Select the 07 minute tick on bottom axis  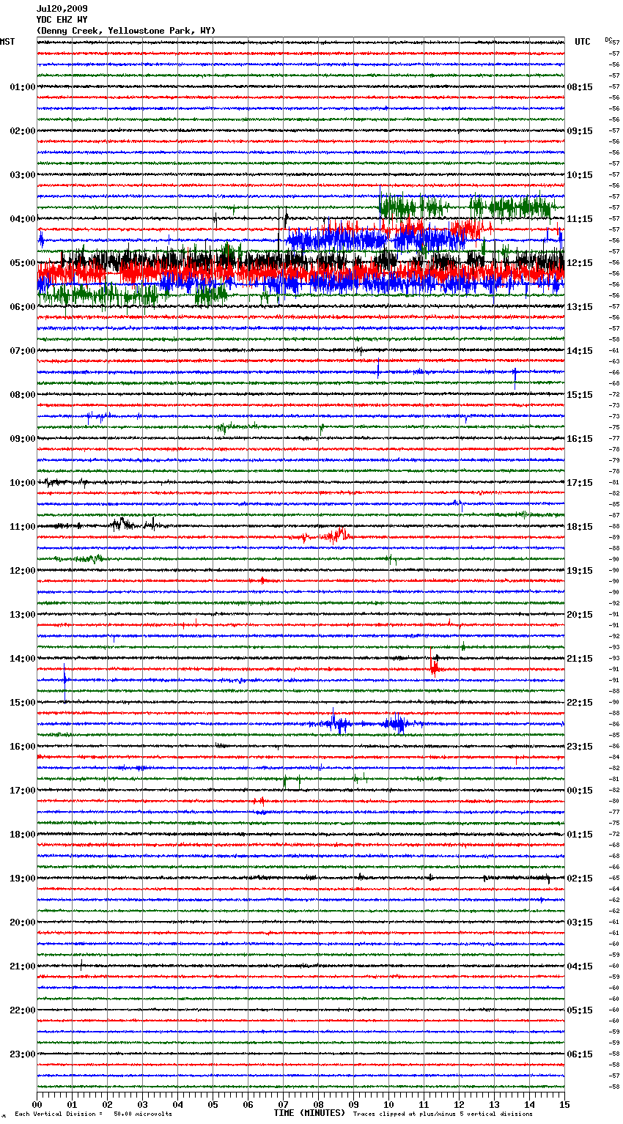(x=284, y=1105)
